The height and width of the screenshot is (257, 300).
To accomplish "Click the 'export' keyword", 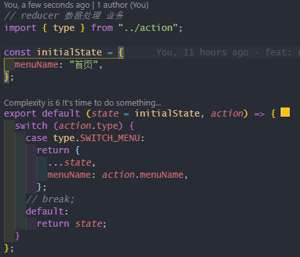I will click(20, 113).
